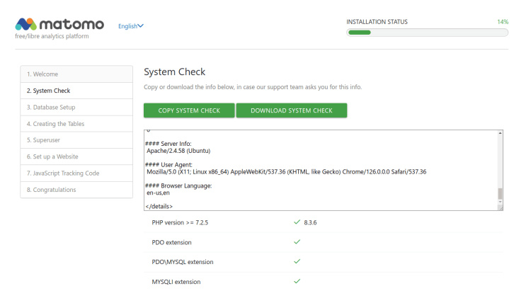Viewport: 531px width, 291px height.
Task: Open the English language dropdown
Action: click(130, 26)
